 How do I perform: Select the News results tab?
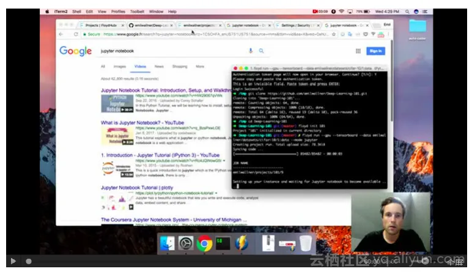pos(159,67)
